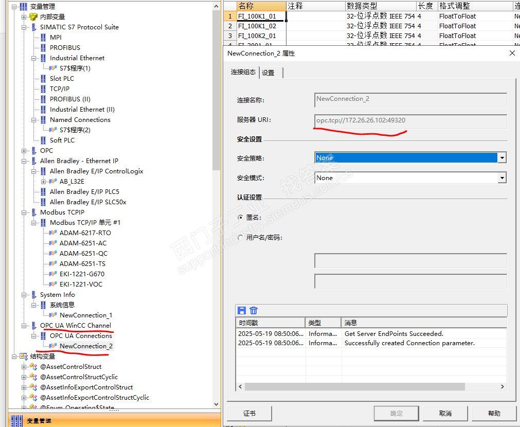Click the TCP/IP channel unit icon

pos(43,89)
